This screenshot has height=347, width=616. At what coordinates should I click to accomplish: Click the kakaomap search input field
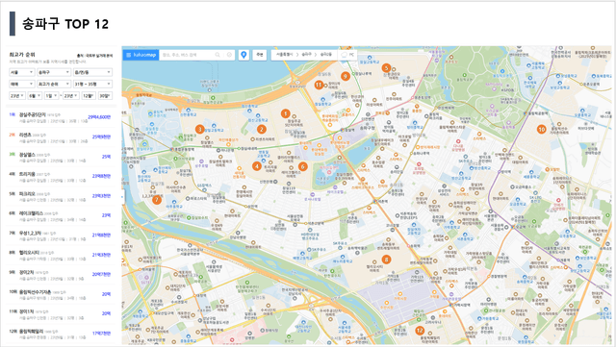pyautogui.click(x=187, y=55)
